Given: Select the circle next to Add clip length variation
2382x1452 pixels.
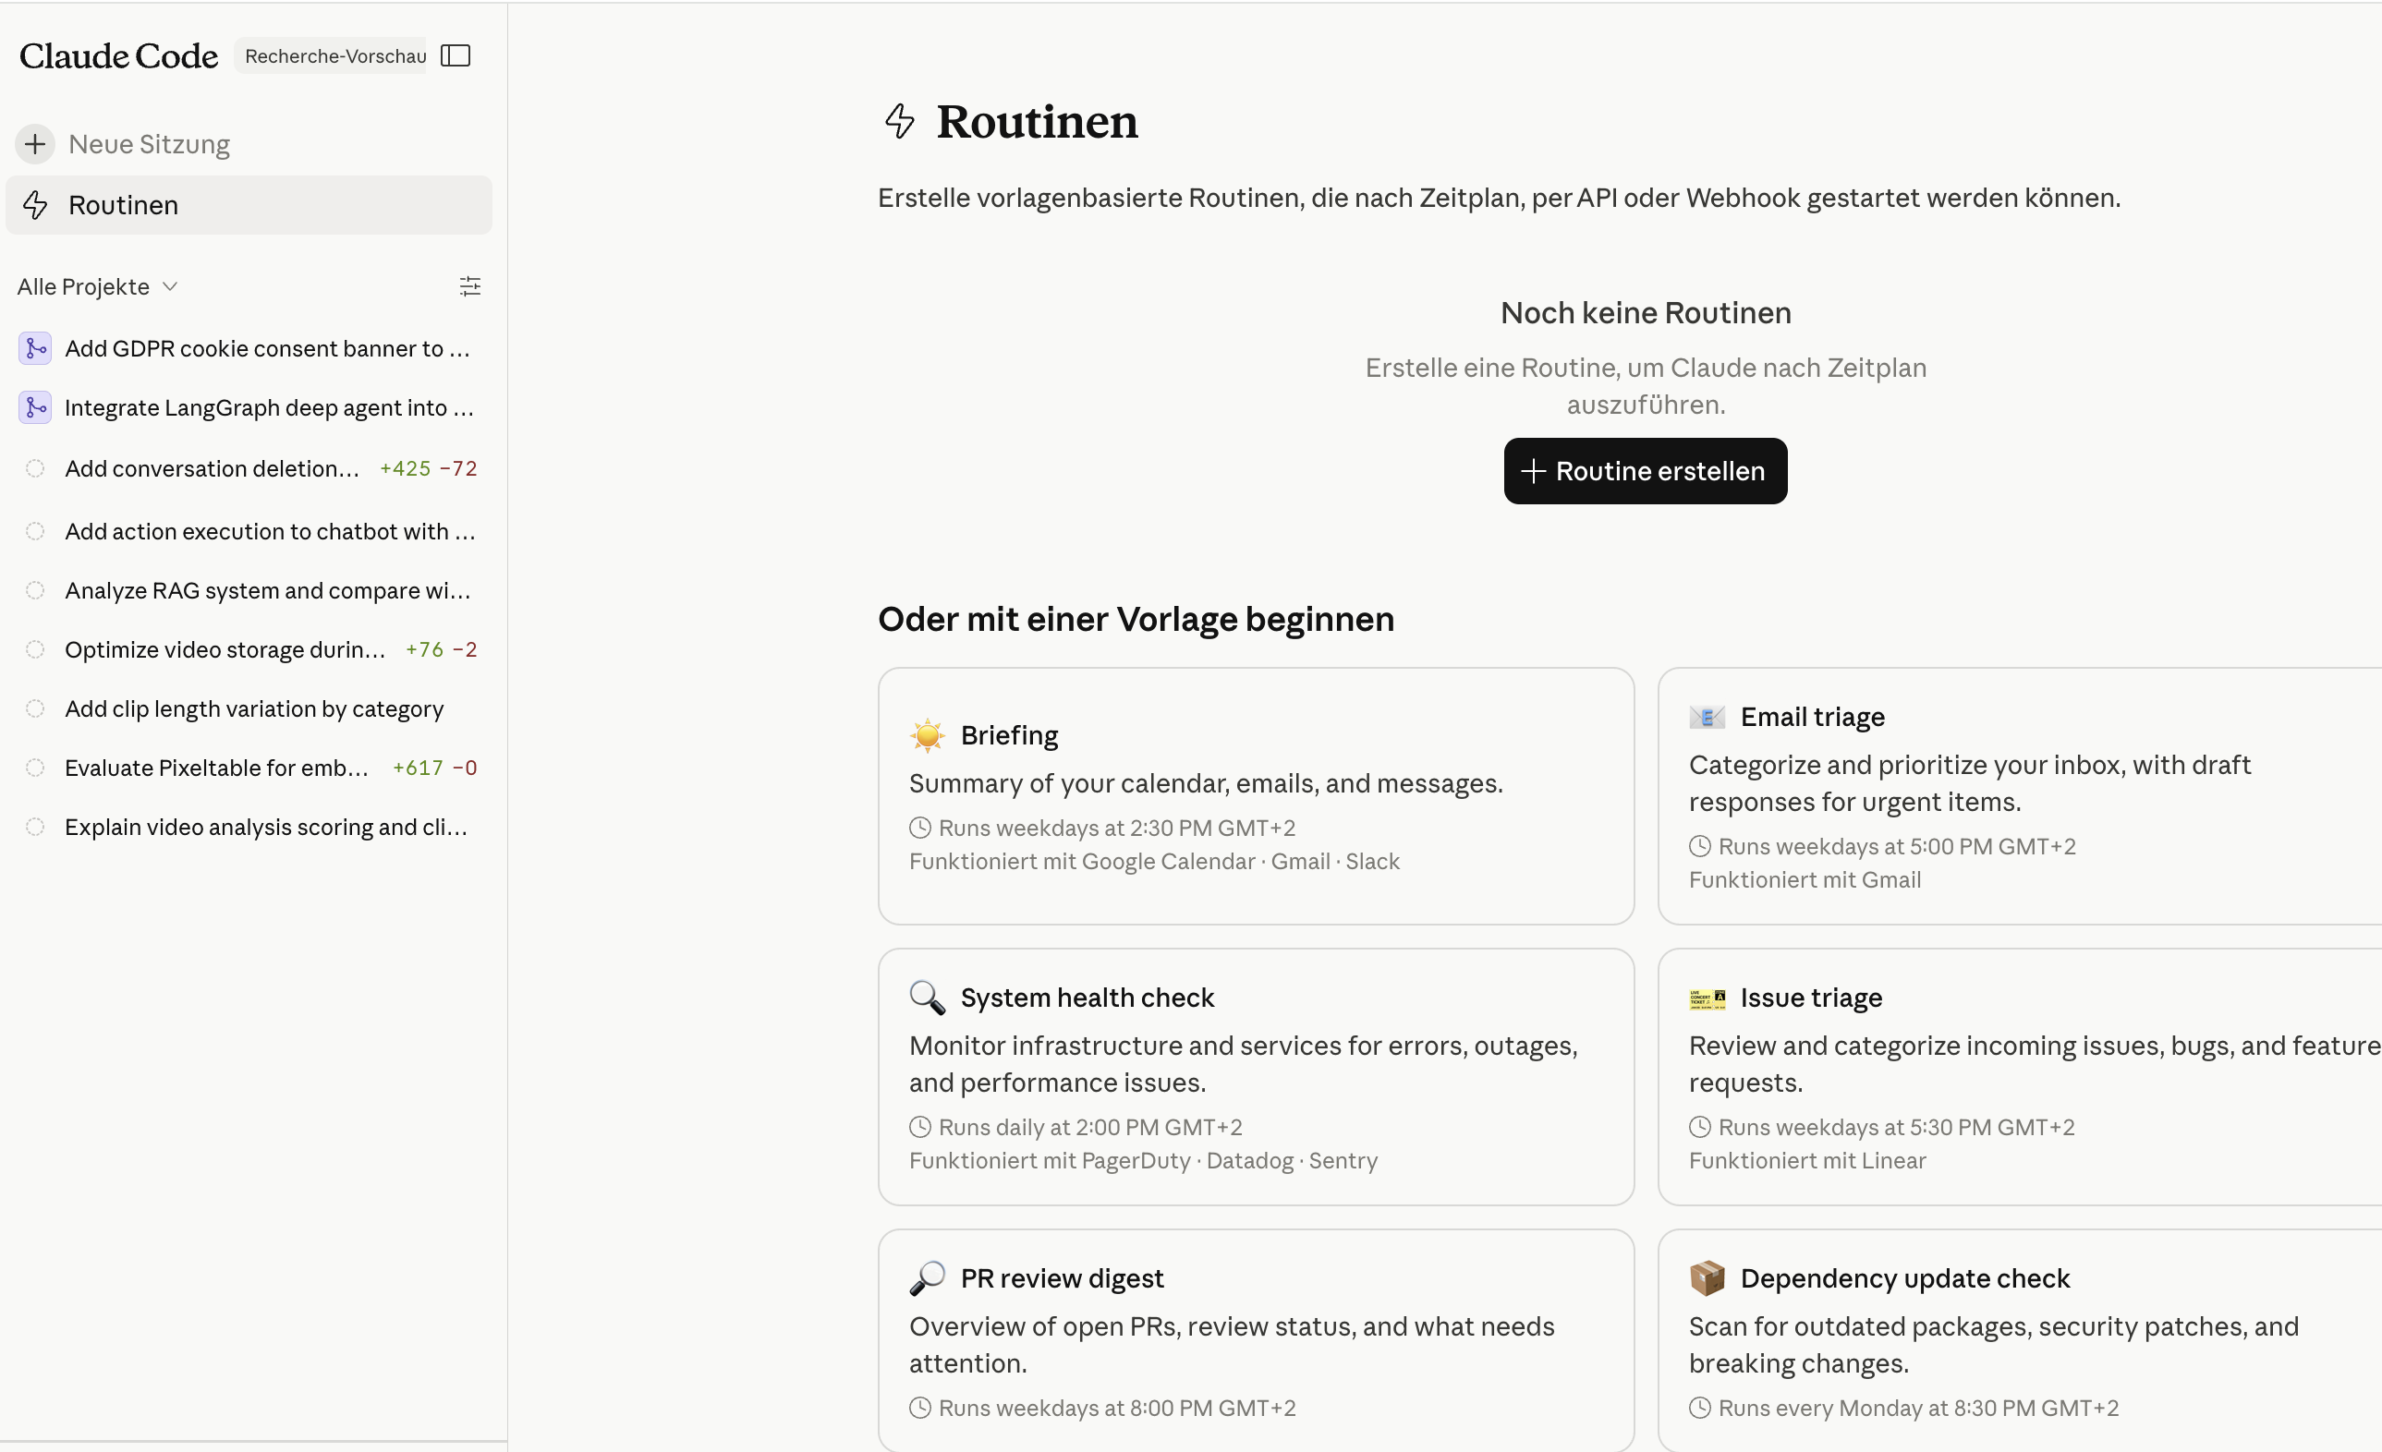Looking at the screenshot, I should [36, 708].
